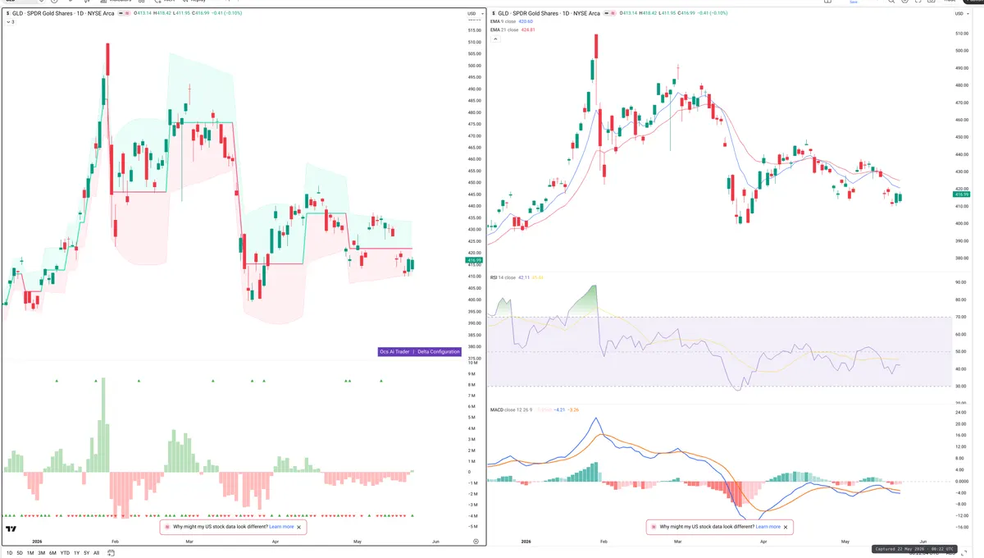Click the Ocs Ai Trader label
The width and height of the screenshot is (984, 558).
coord(394,352)
